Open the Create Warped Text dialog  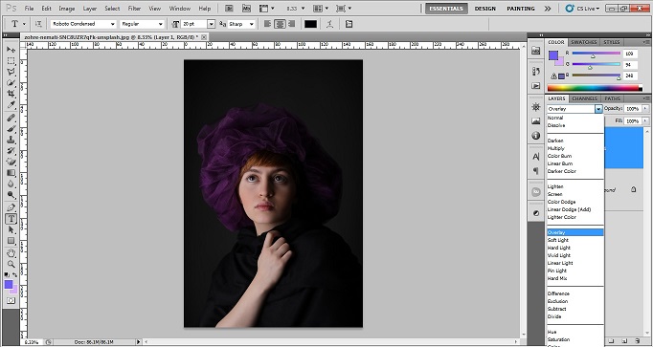click(329, 24)
